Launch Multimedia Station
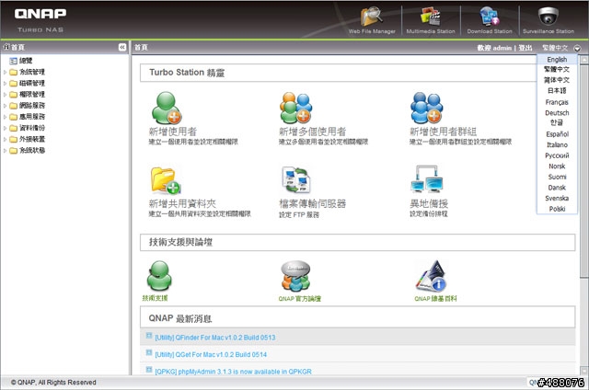Viewport: 589px width, 390px height. tap(431, 18)
